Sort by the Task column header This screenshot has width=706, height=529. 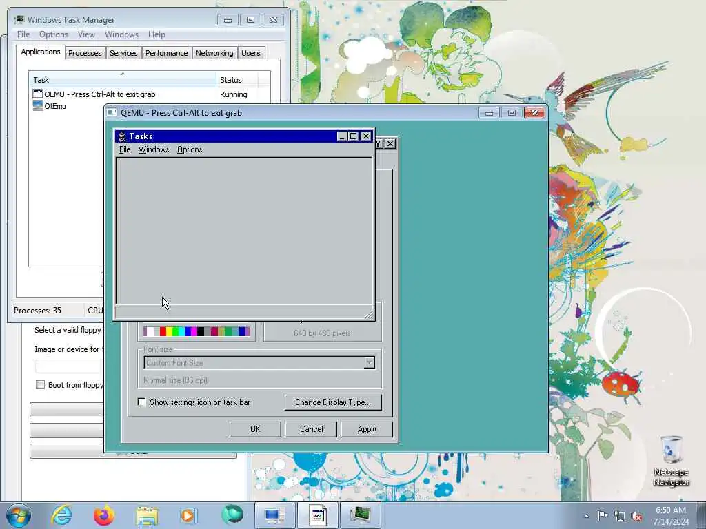[x=123, y=80]
